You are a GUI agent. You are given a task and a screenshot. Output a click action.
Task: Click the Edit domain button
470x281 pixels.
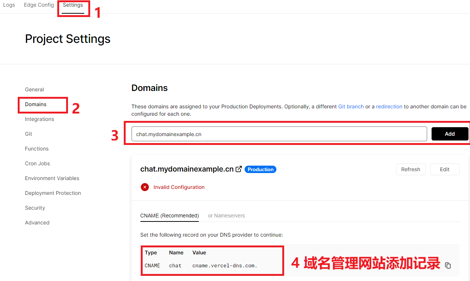click(x=445, y=169)
